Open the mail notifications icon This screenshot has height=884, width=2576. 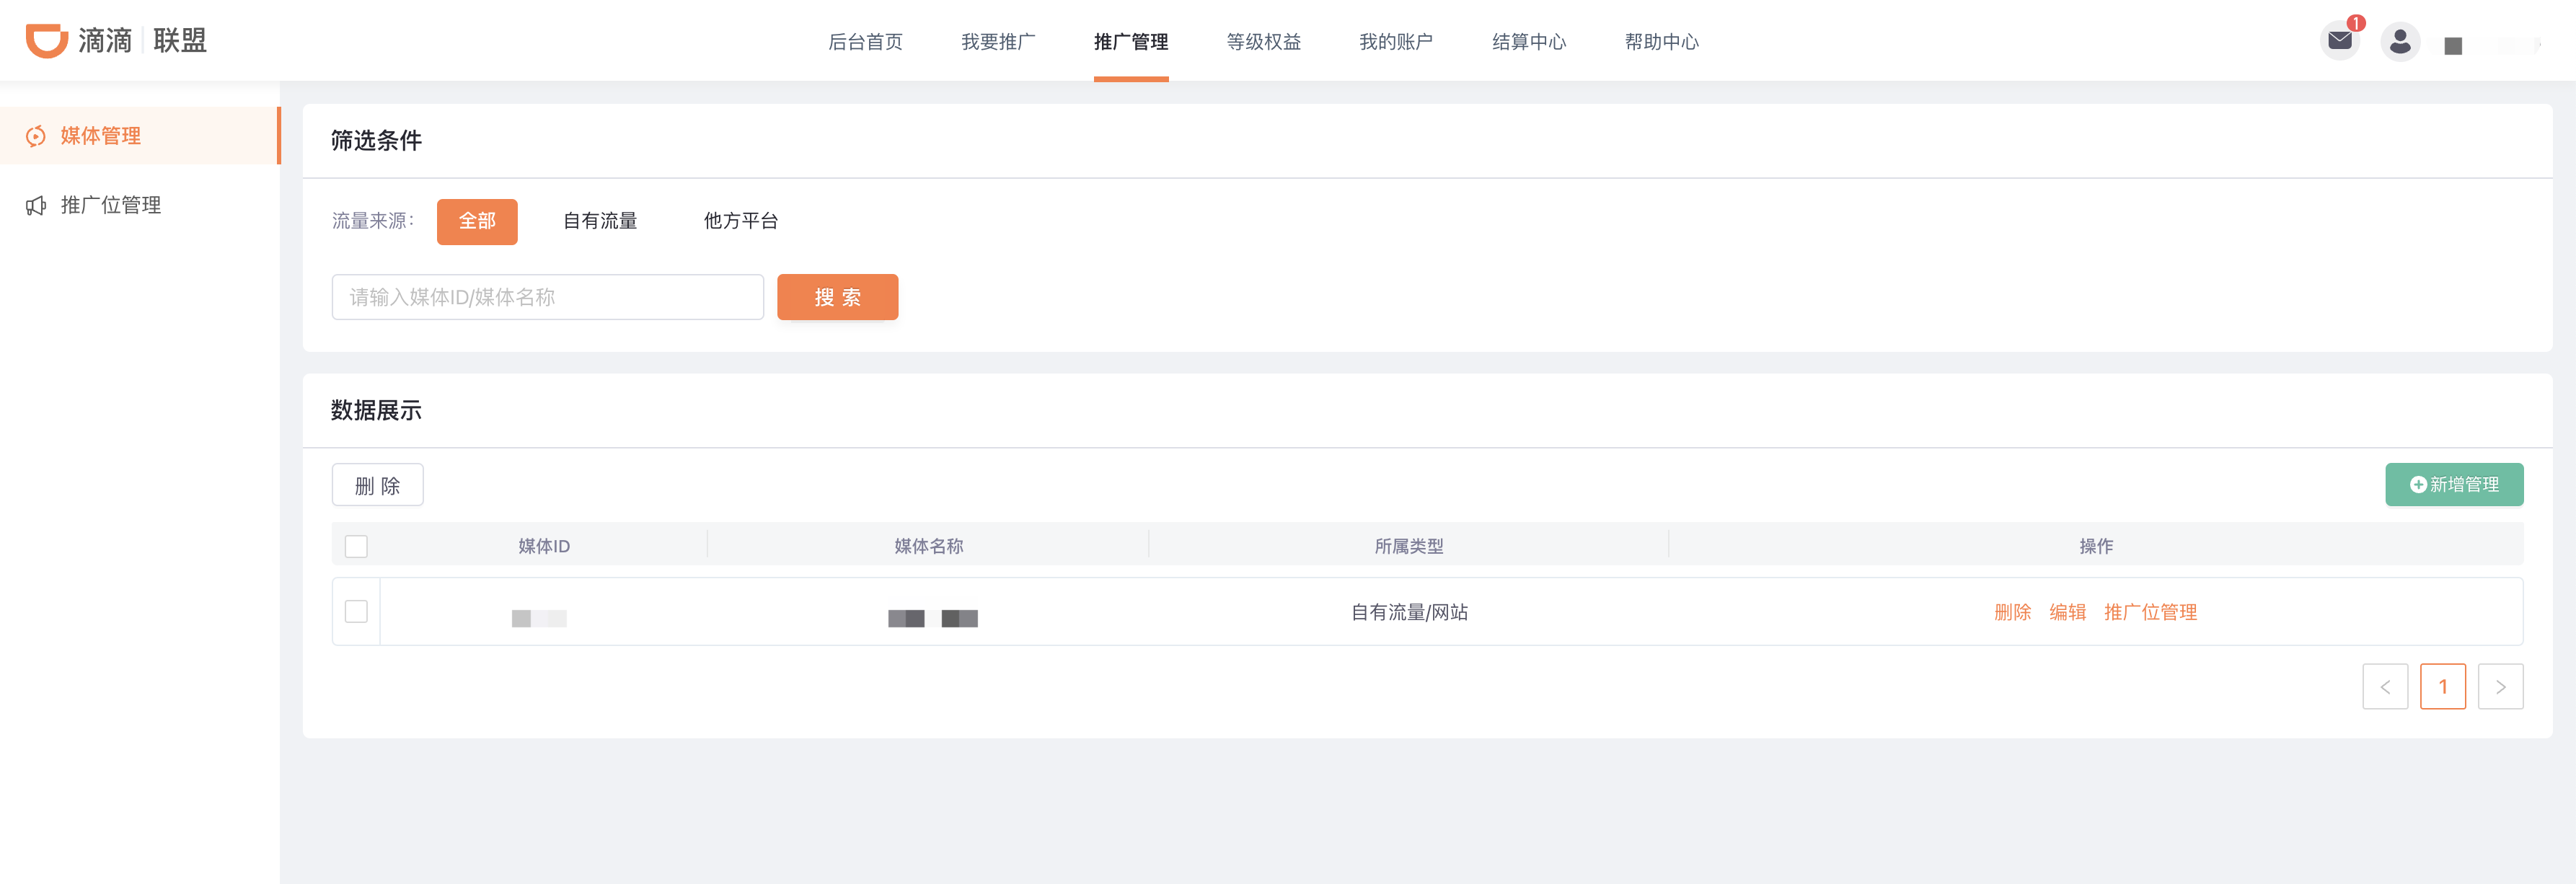(2339, 41)
